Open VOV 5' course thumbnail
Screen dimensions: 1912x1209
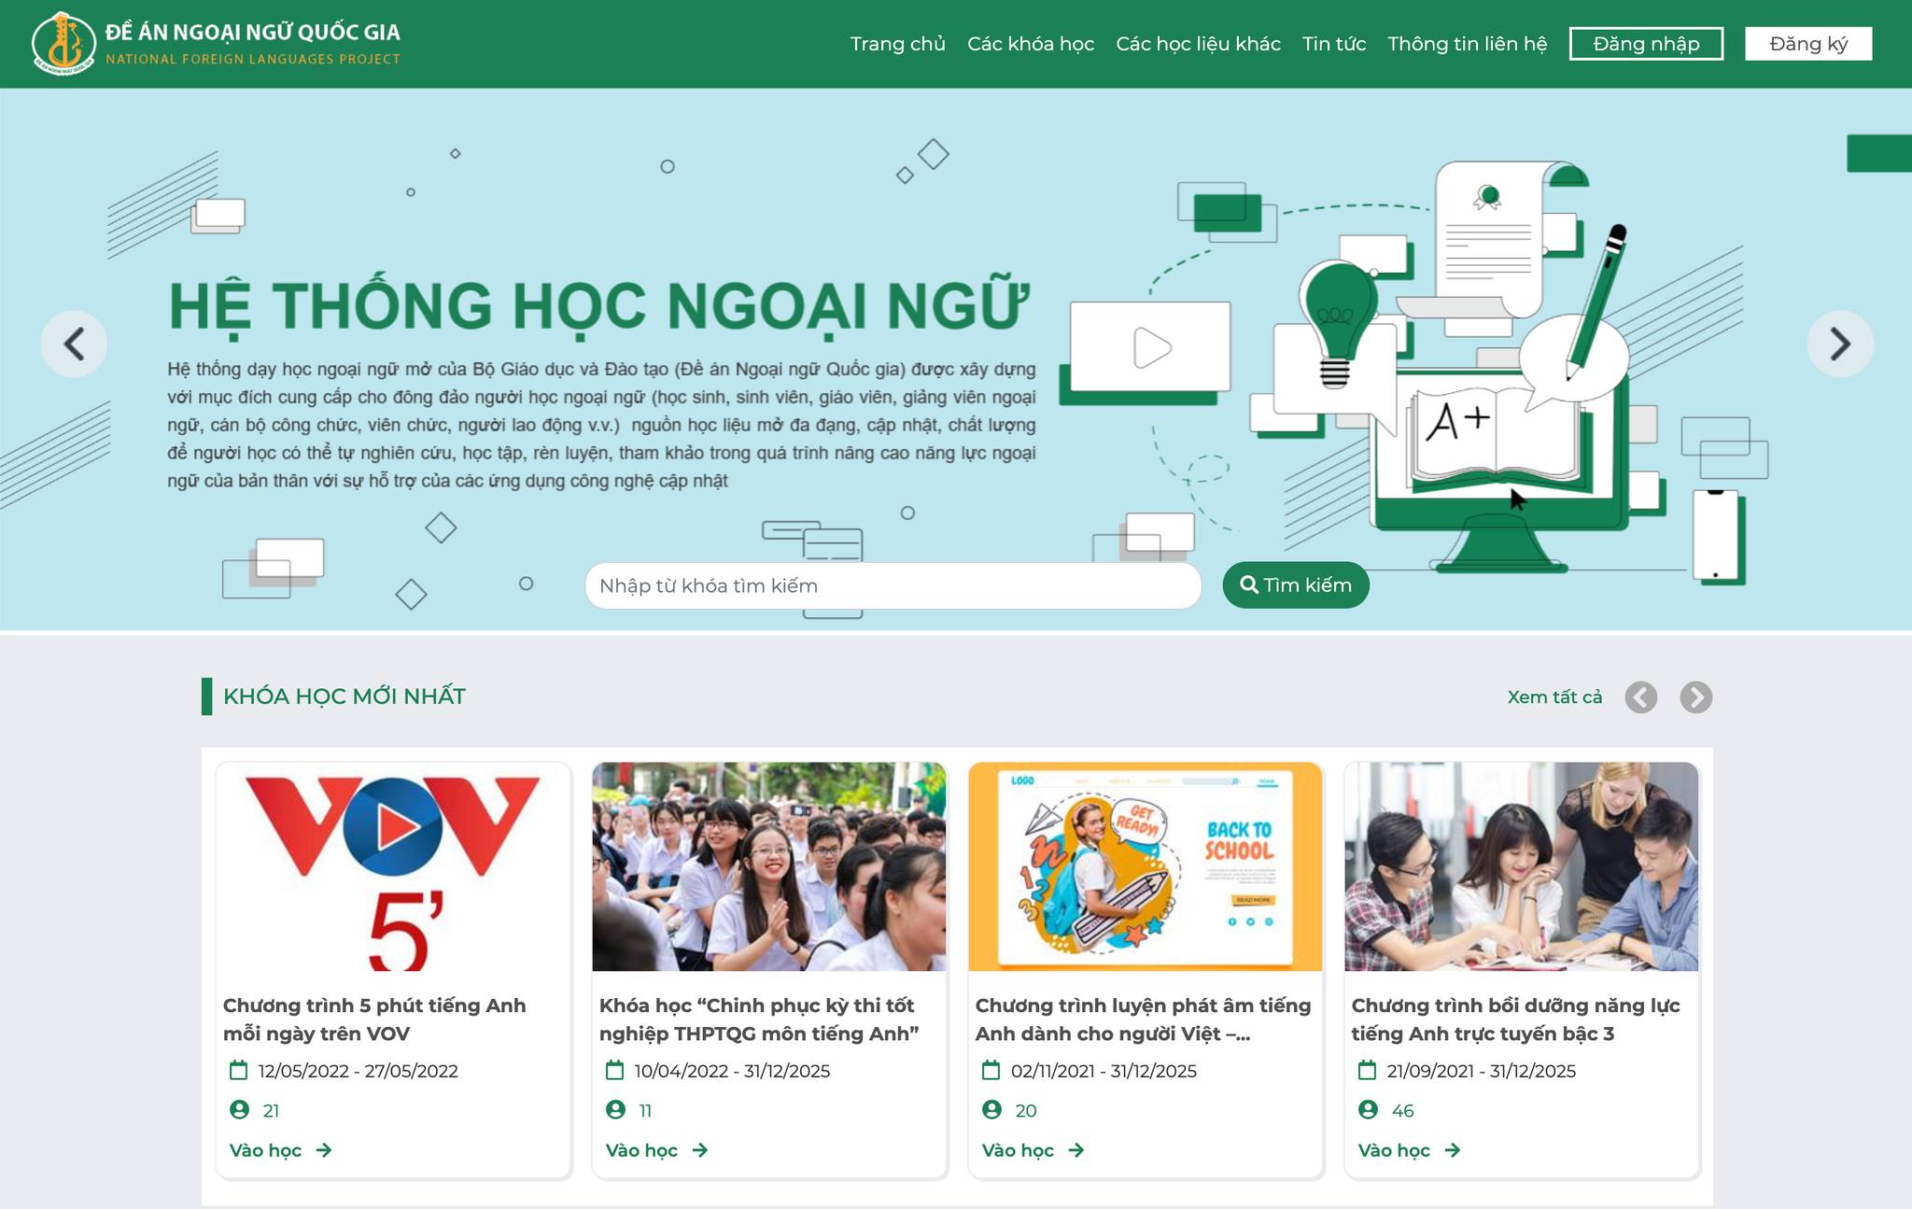(x=393, y=866)
